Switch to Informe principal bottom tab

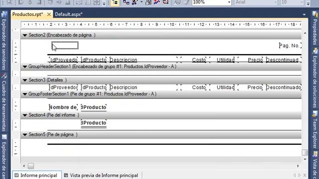point(36,176)
